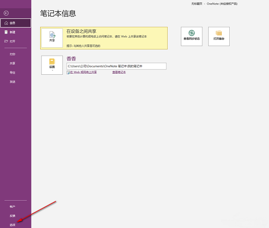Click the 打开 (Open) folder item

point(12,41)
